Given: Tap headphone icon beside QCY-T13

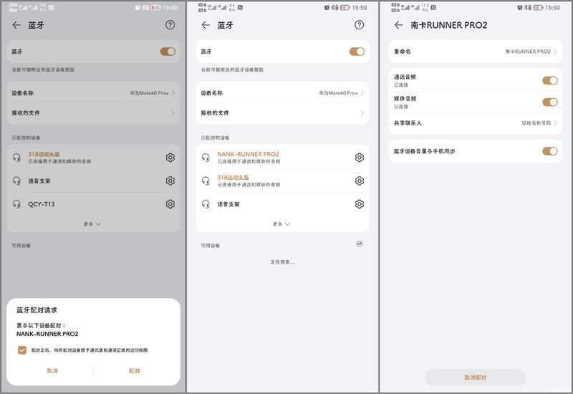Looking at the screenshot, I should [16, 204].
